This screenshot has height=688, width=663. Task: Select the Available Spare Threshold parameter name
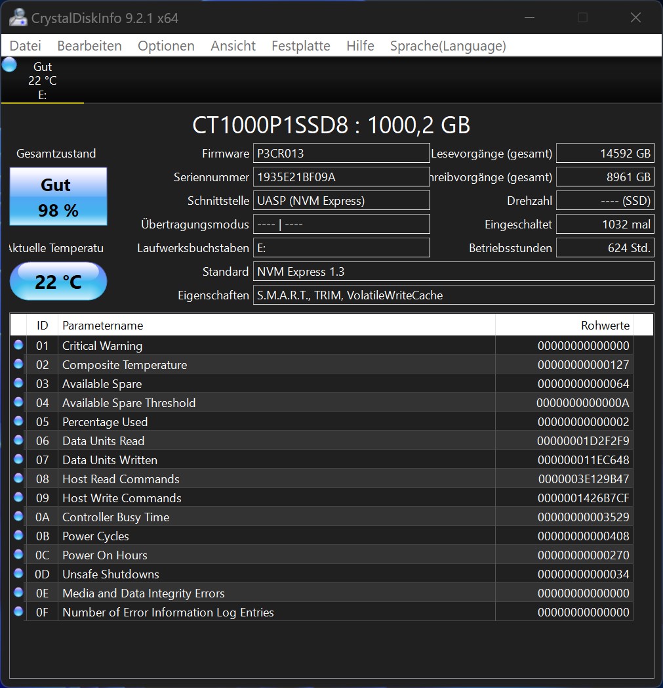click(x=129, y=403)
